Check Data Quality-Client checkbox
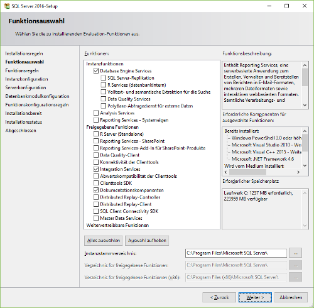314x308 pixels. [96, 155]
